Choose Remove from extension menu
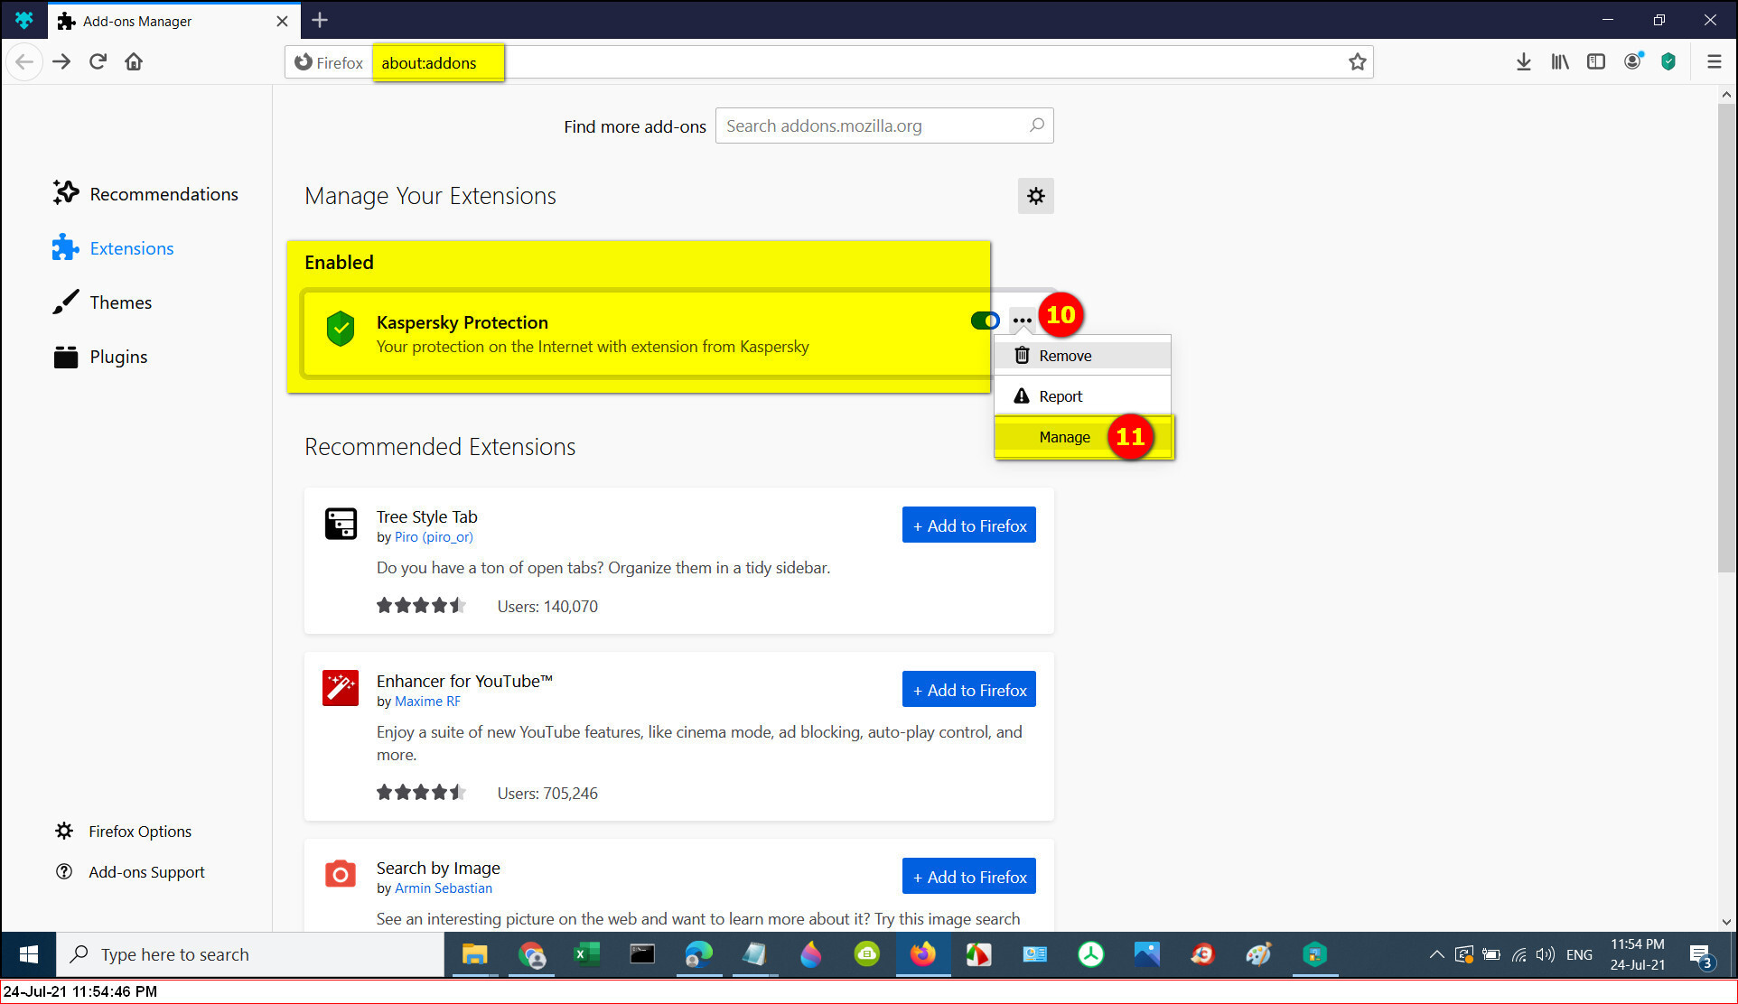Image resolution: width=1738 pixels, height=1004 pixels. coord(1082,356)
